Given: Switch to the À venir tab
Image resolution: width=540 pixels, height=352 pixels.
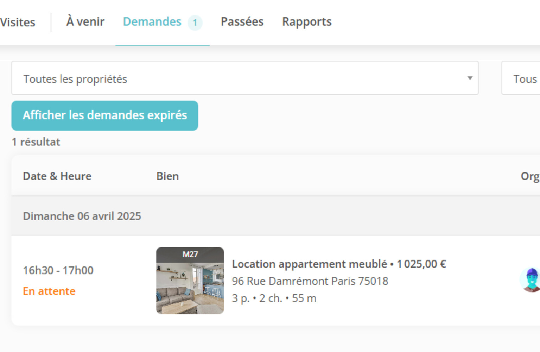Looking at the screenshot, I should click(x=85, y=22).
